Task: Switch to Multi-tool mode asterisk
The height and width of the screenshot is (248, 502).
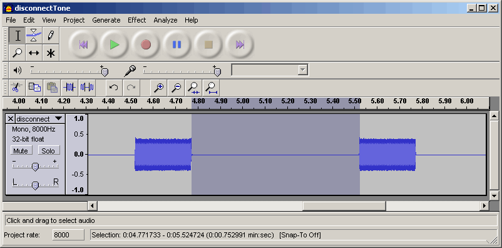Action: [x=51, y=53]
